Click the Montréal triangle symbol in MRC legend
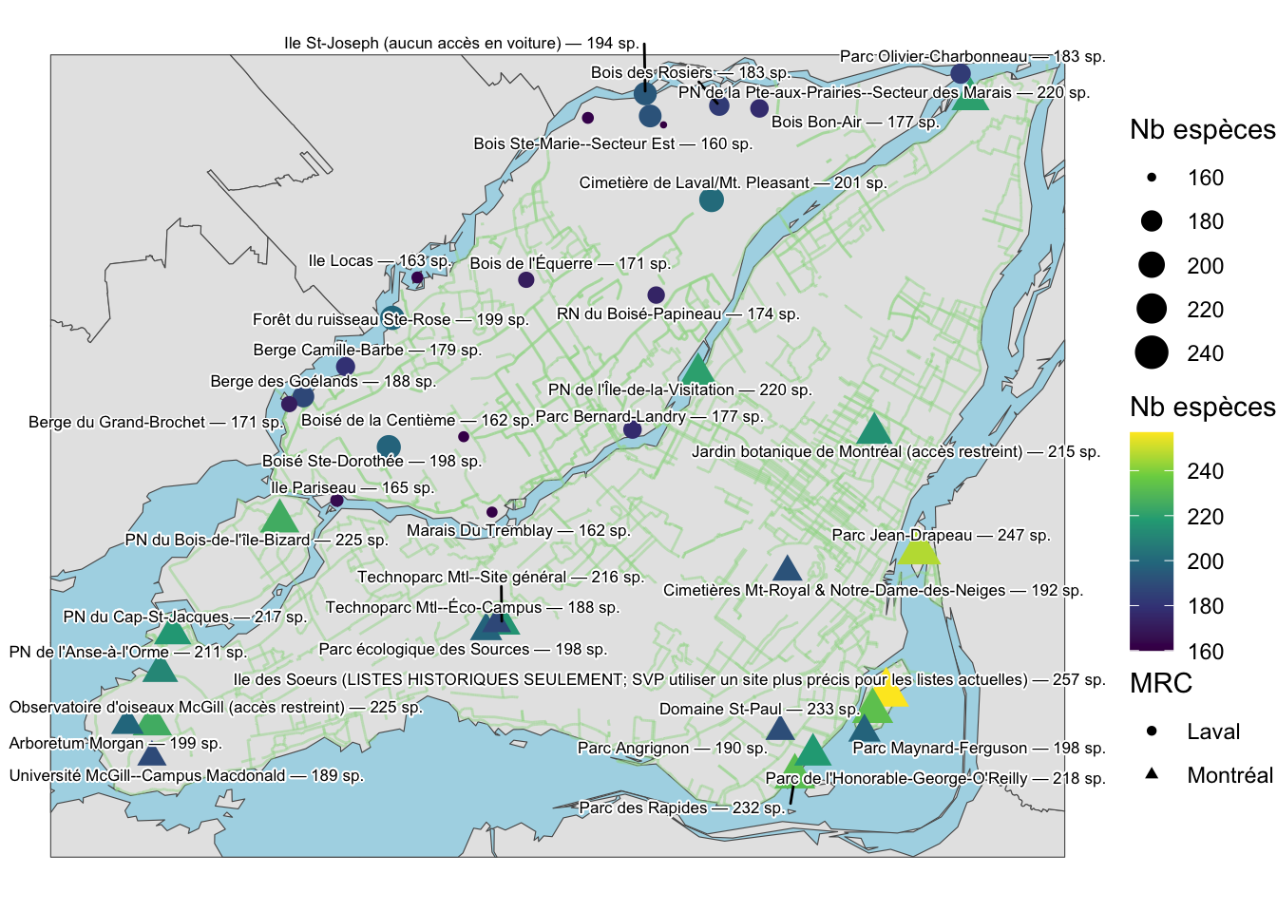This screenshot has width=1277, height=912. (x=1152, y=774)
